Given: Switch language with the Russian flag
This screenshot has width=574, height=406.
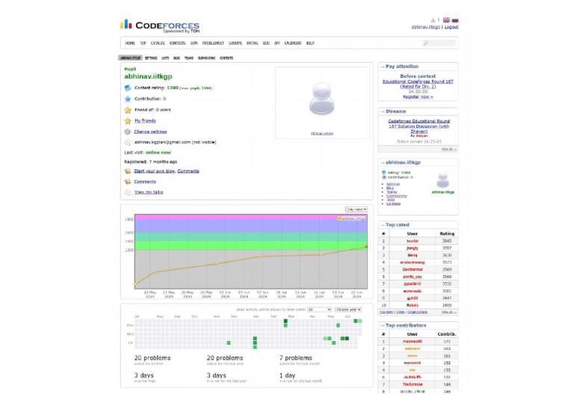Looking at the screenshot, I should [x=455, y=20].
